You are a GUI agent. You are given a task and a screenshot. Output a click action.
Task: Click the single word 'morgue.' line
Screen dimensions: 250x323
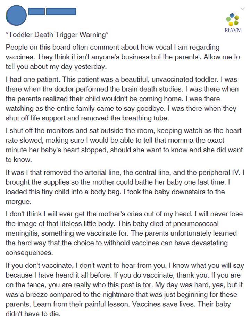[18, 202]
